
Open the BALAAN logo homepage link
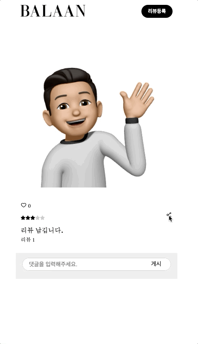pos(53,11)
